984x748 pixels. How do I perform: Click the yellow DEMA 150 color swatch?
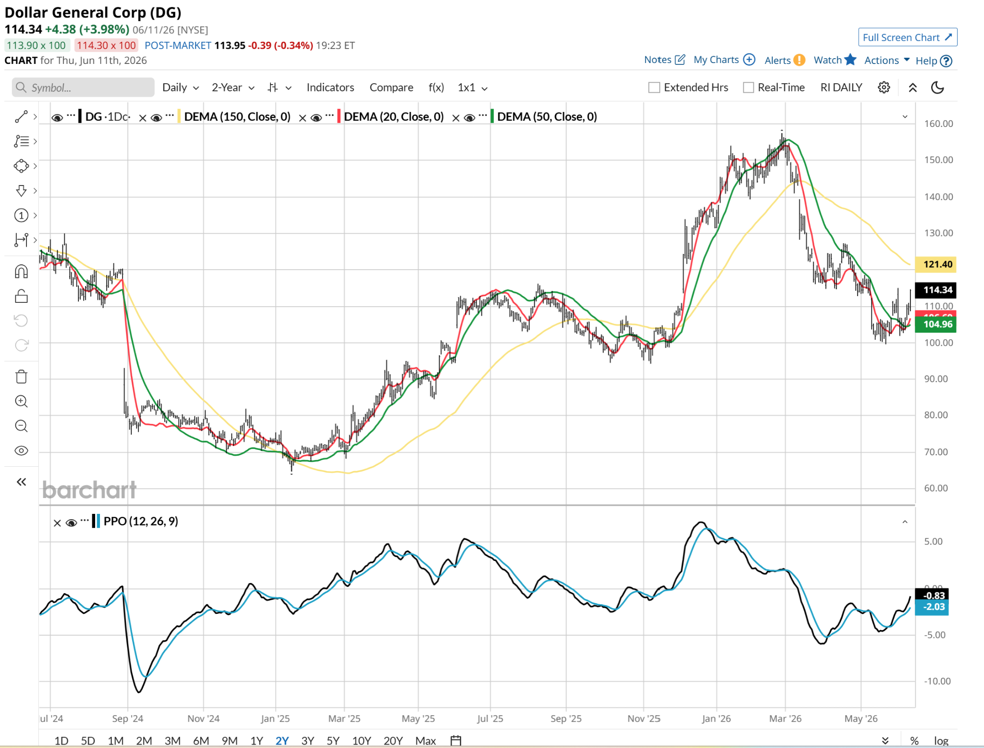coord(179,117)
